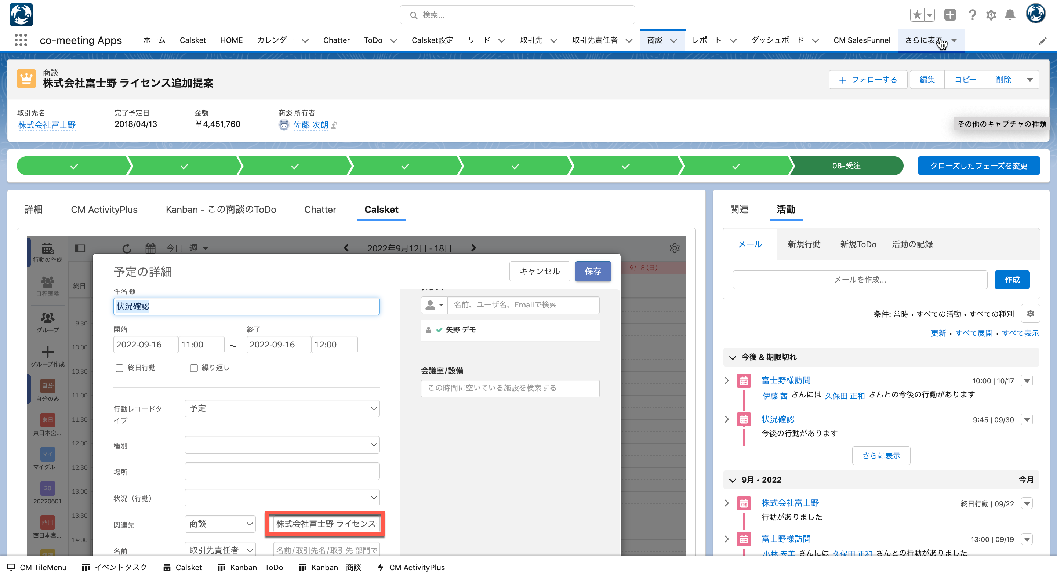Click the 行動の作成 sidebar icon
1057x579 pixels.
[48, 252]
